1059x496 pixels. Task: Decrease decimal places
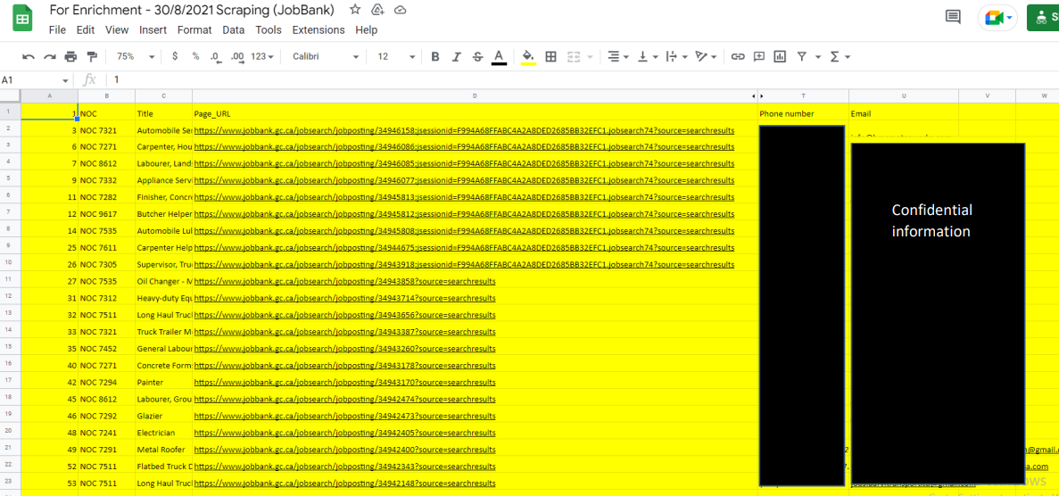pos(215,57)
